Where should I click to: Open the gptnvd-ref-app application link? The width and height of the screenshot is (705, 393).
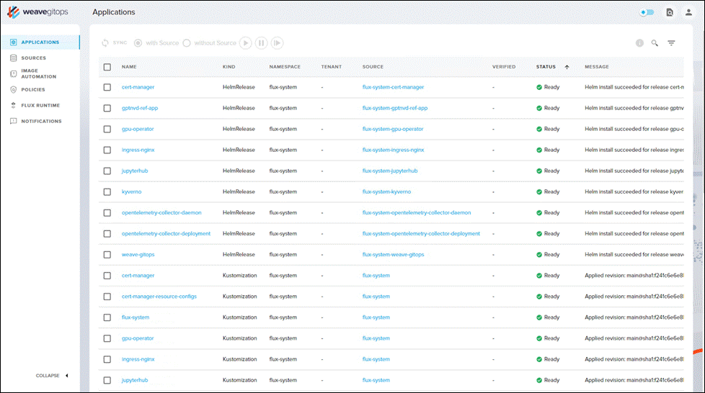[140, 108]
